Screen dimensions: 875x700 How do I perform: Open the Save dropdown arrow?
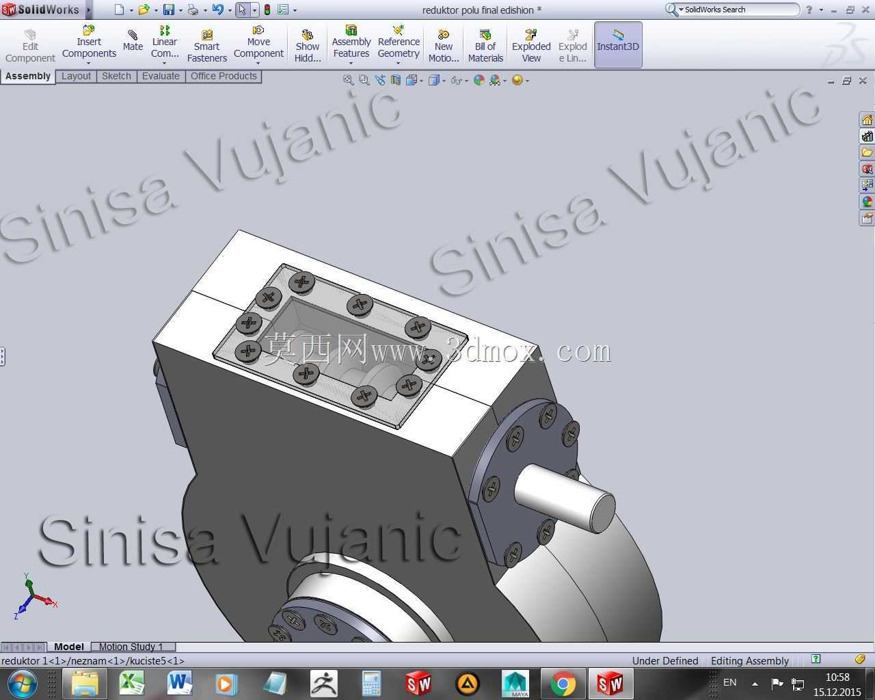[x=180, y=10]
